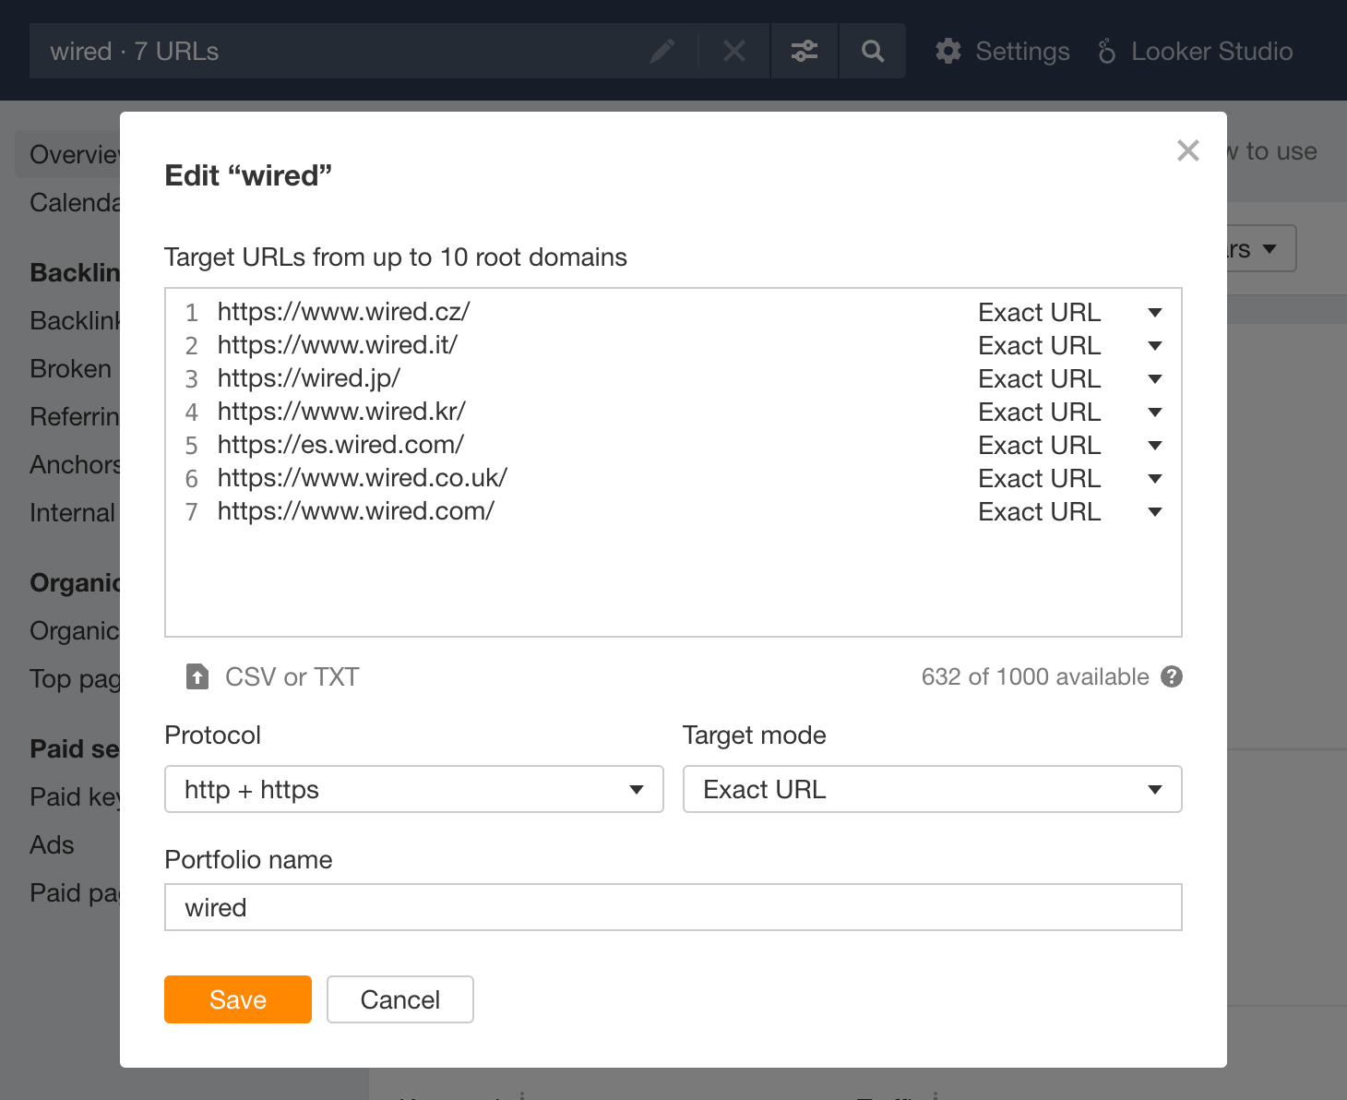Click the help question mark near available count

[1172, 676]
